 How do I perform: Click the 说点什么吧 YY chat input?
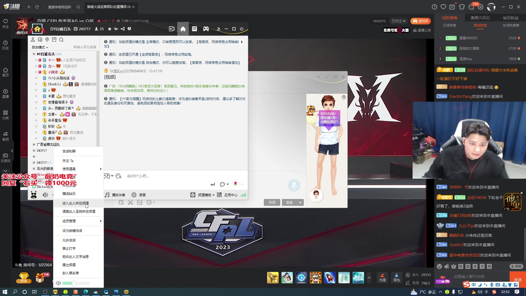point(175,176)
